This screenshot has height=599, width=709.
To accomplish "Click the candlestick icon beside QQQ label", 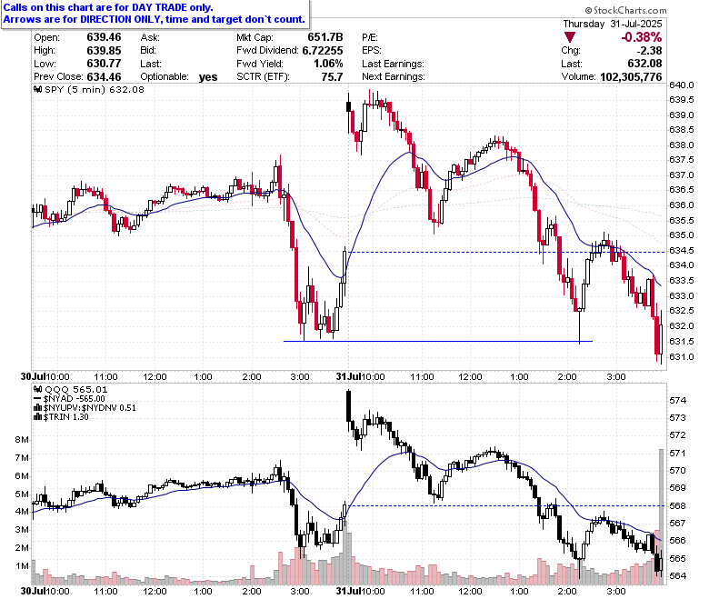I will point(38,389).
